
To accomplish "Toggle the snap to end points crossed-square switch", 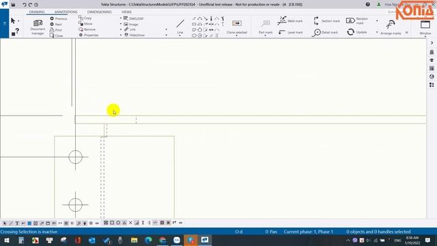I will tap(106, 223).
